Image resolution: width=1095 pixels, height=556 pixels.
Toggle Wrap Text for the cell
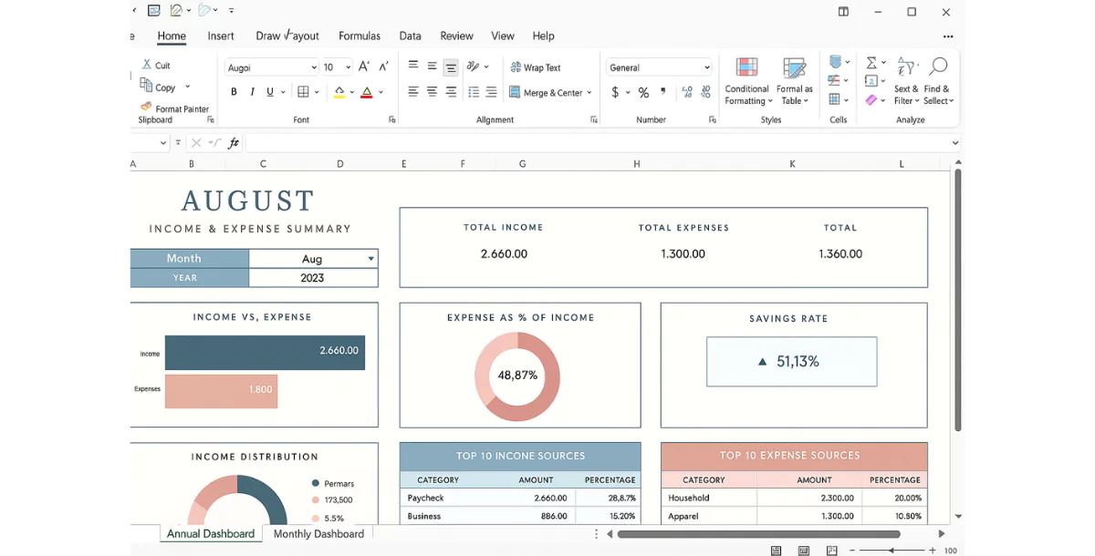[x=536, y=67]
